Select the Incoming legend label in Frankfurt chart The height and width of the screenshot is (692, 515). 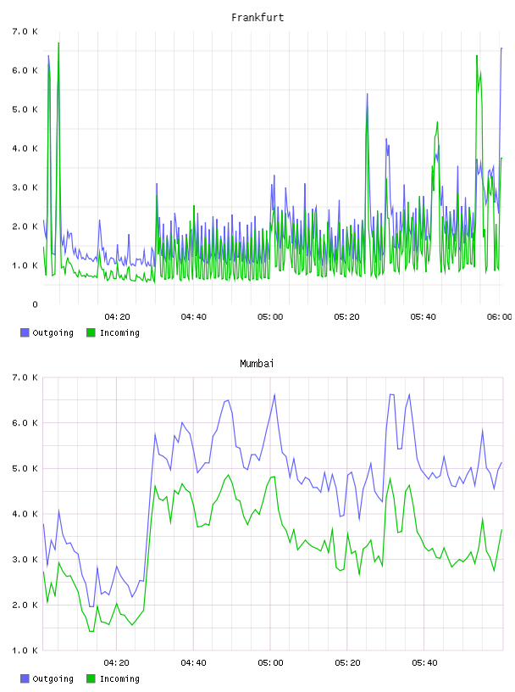(119, 332)
